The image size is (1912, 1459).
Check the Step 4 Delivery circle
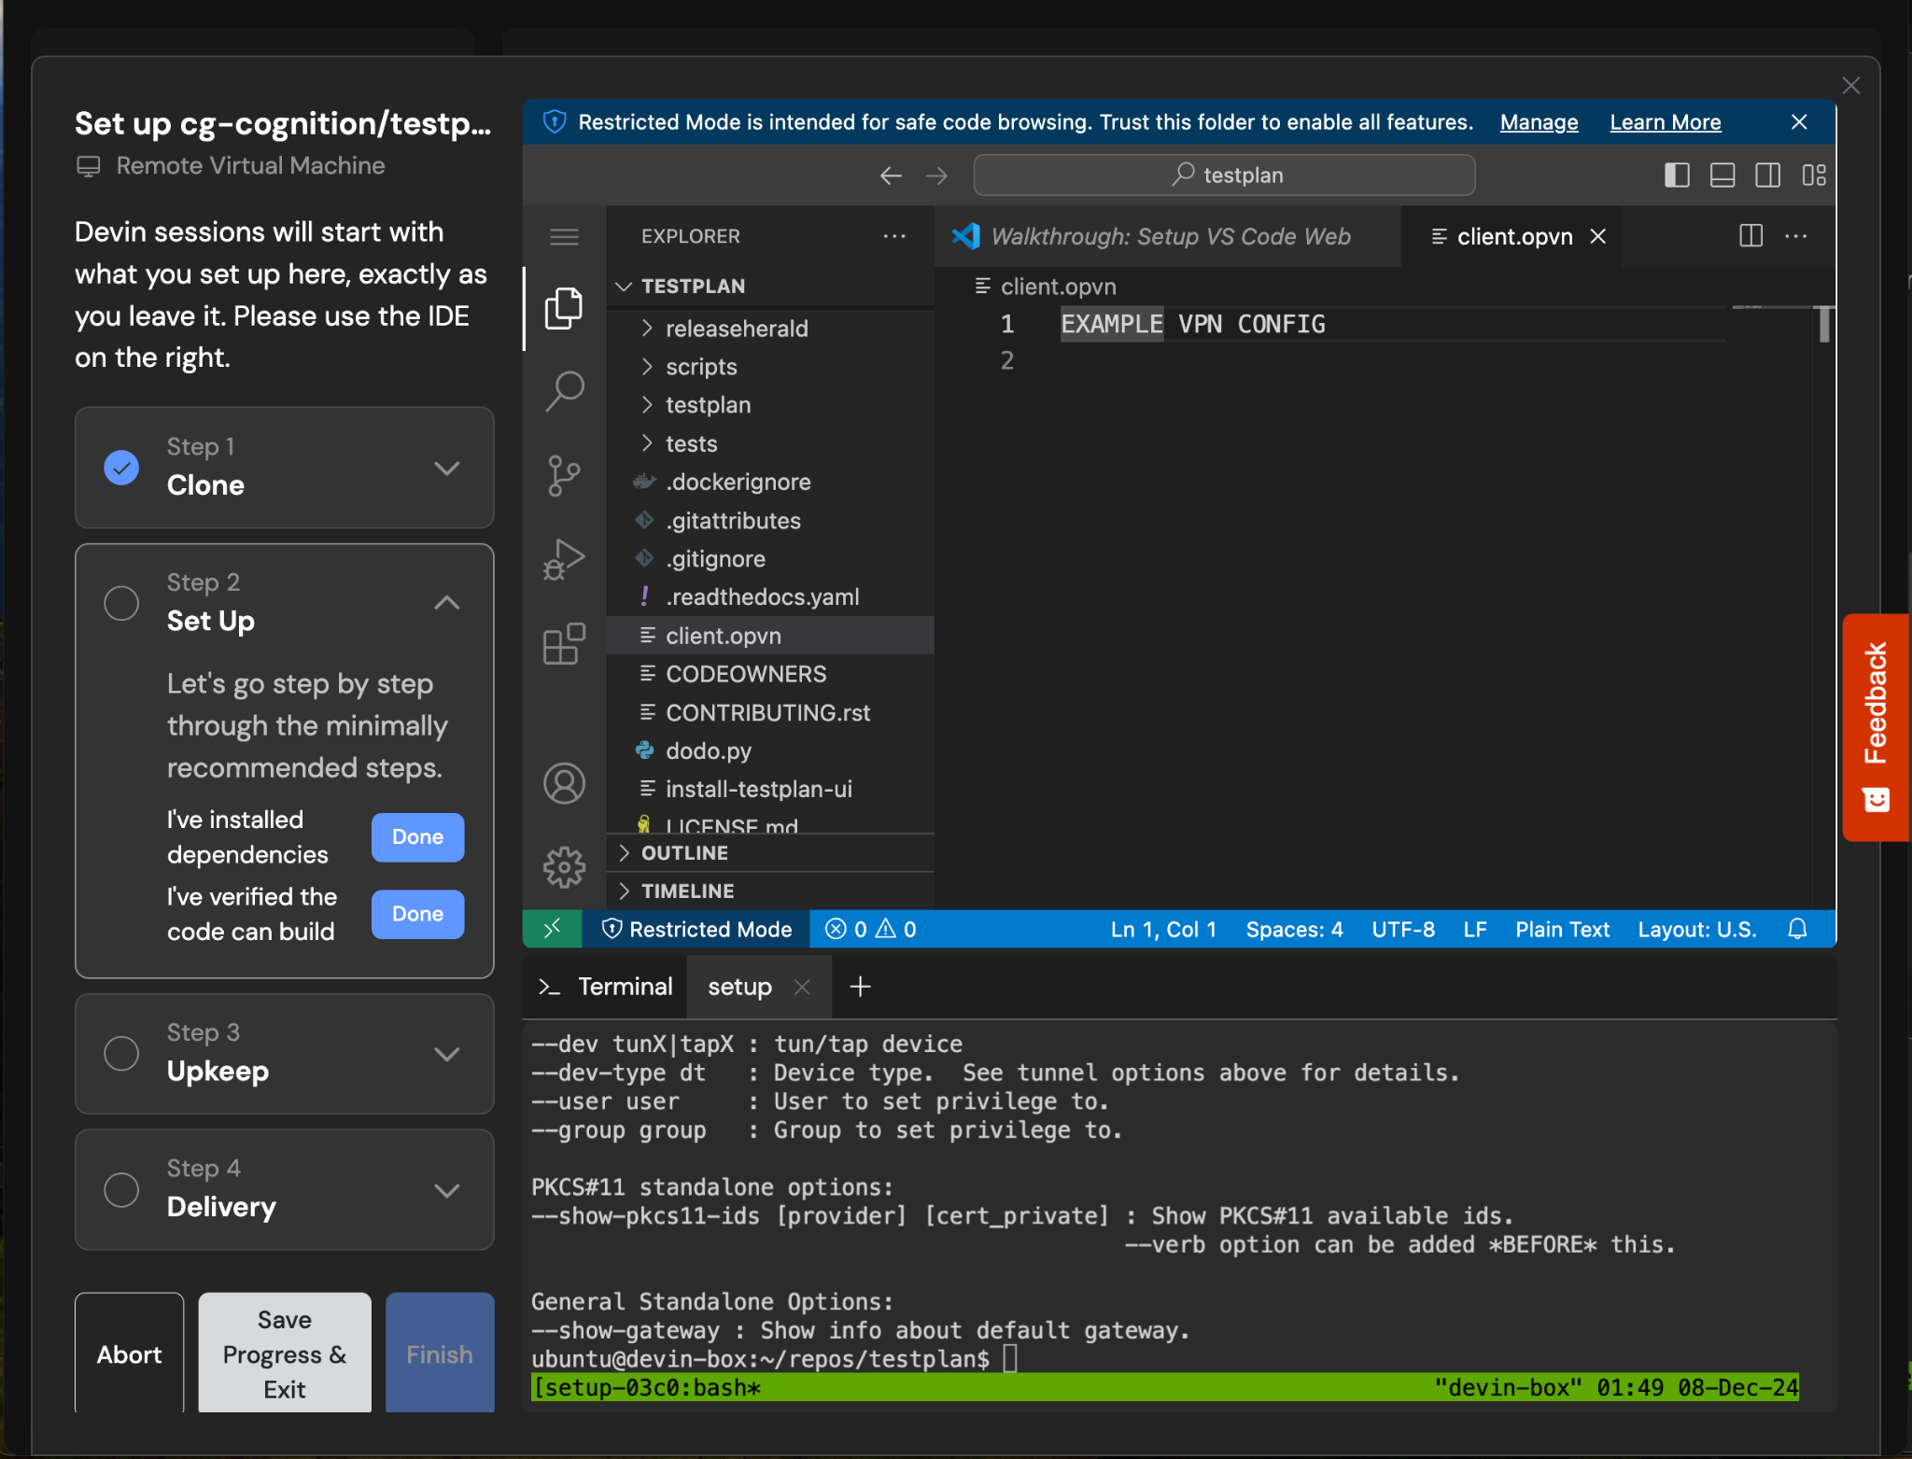121,1189
